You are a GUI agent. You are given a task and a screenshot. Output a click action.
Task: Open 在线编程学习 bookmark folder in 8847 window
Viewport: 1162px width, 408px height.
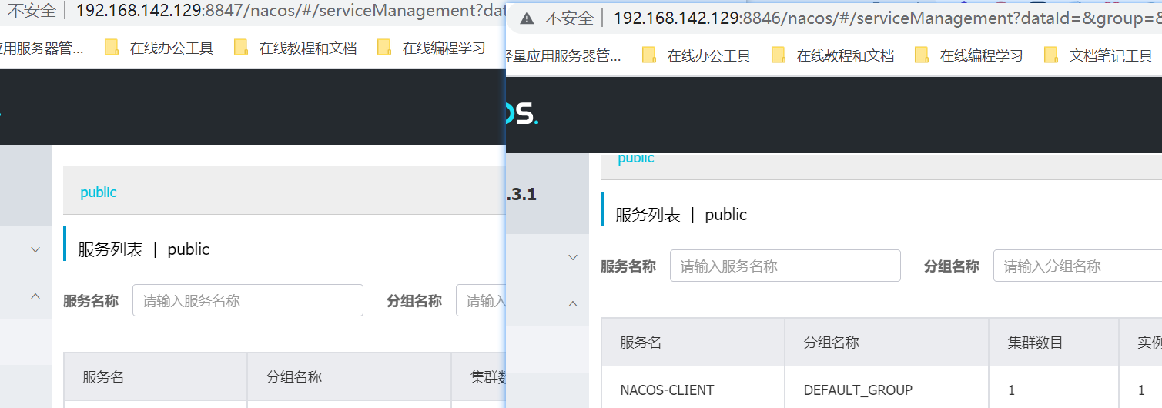coord(430,48)
